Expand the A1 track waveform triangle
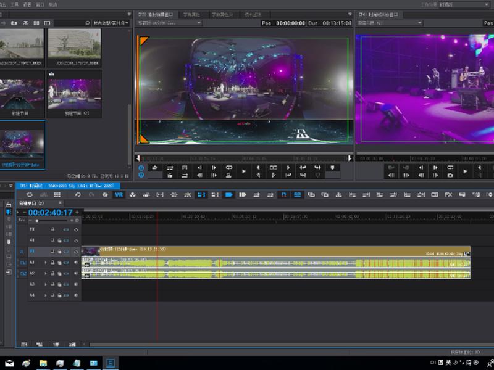Screen dimensions: 494x370 (46, 263)
